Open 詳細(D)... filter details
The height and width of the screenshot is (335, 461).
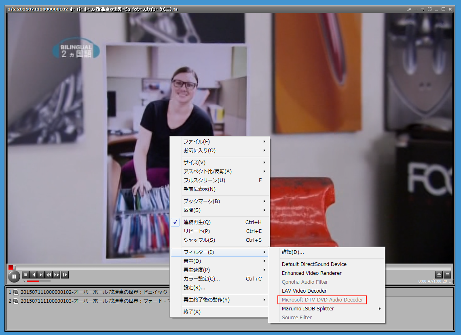(x=293, y=252)
